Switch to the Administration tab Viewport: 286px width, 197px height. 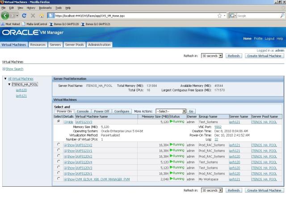[99, 45]
